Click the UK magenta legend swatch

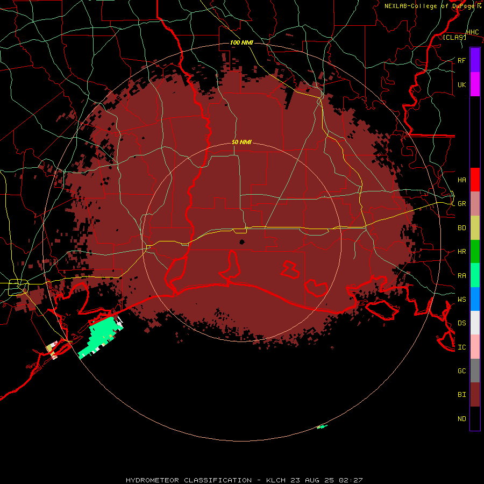[x=475, y=84]
